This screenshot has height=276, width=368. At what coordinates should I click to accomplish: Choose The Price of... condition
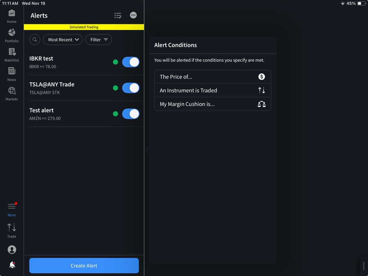coord(213,76)
